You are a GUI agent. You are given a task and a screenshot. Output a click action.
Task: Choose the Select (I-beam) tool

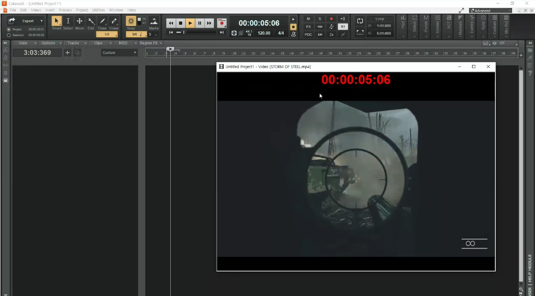(68, 21)
